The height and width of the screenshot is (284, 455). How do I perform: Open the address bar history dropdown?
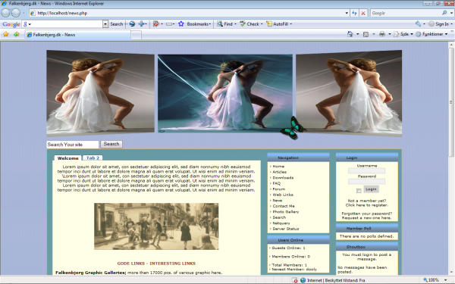point(347,13)
